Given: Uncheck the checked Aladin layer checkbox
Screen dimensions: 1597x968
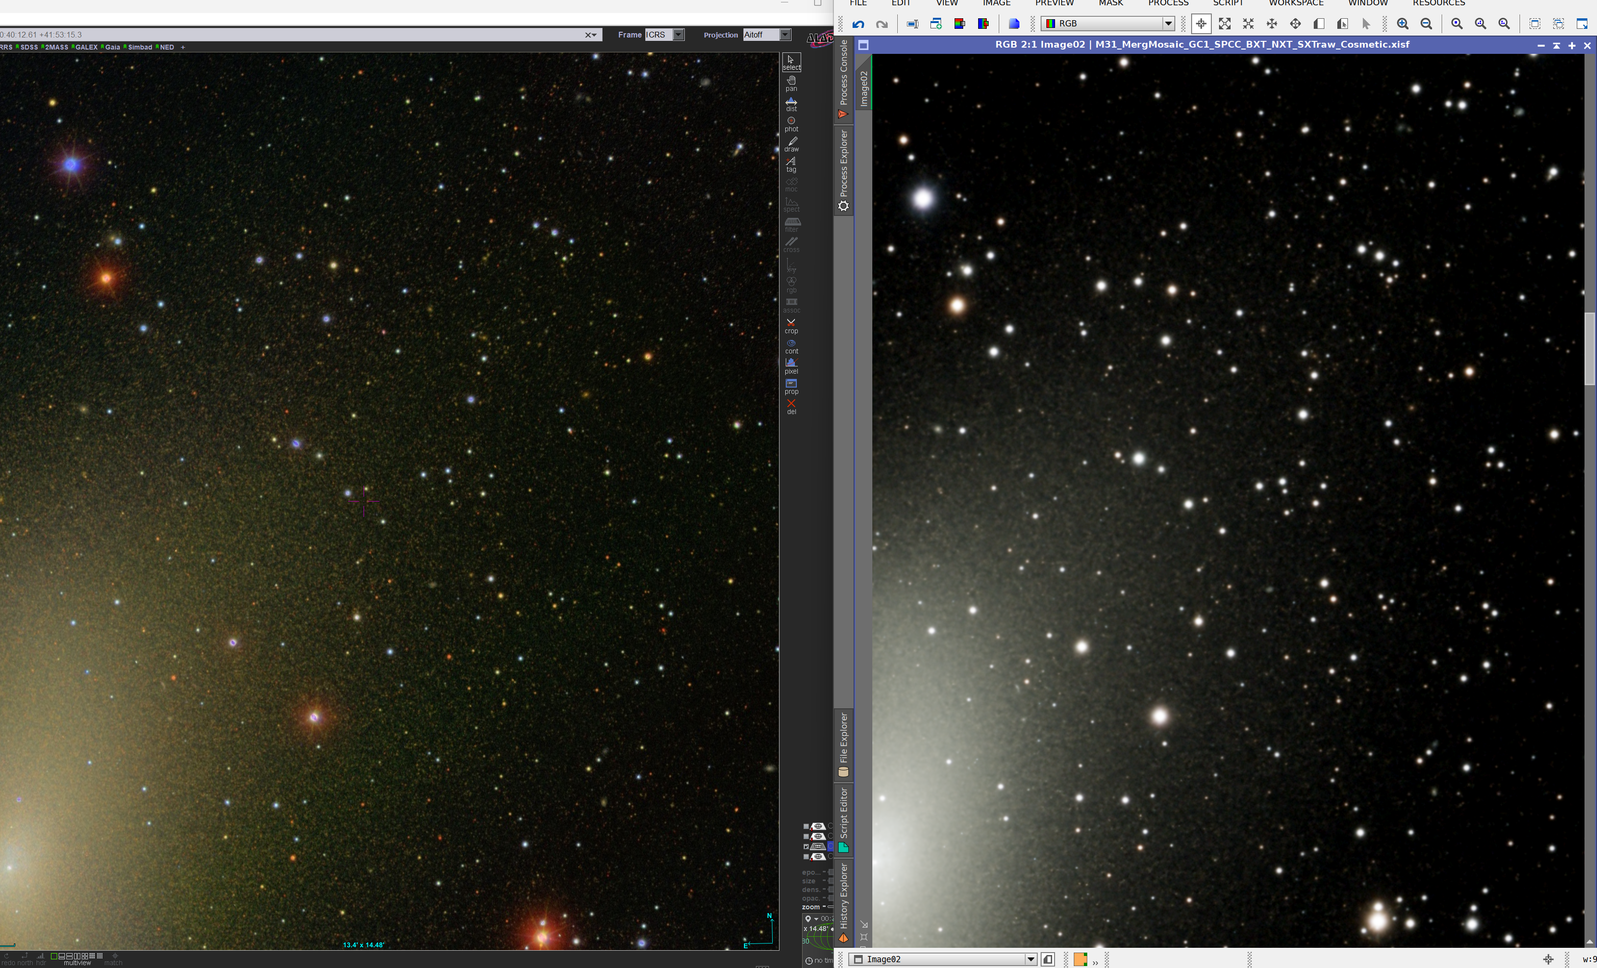Looking at the screenshot, I should (x=806, y=847).
